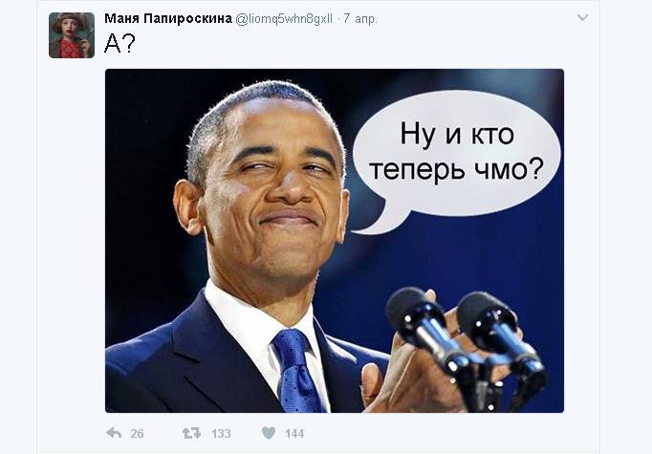Click the blue tie in the image

(297, 371)
